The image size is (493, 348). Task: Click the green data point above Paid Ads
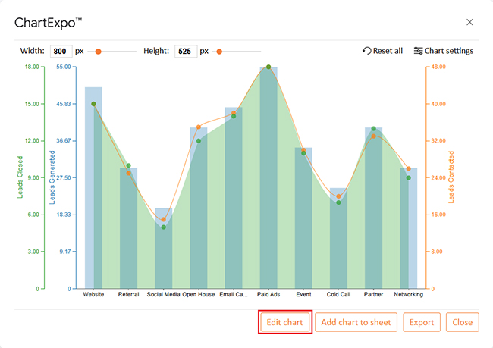click(268, 67)
